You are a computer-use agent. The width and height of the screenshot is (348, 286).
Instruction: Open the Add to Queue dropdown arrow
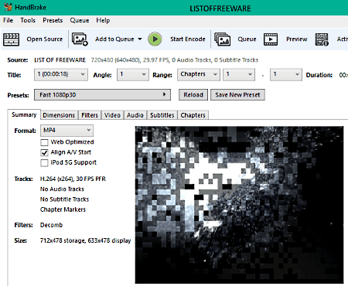(140, 39)
